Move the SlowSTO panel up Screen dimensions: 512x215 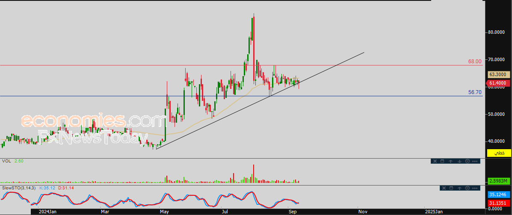459,188
